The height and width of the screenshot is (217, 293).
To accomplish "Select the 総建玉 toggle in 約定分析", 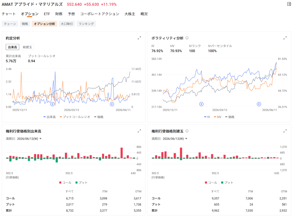I will coord(27,47).
